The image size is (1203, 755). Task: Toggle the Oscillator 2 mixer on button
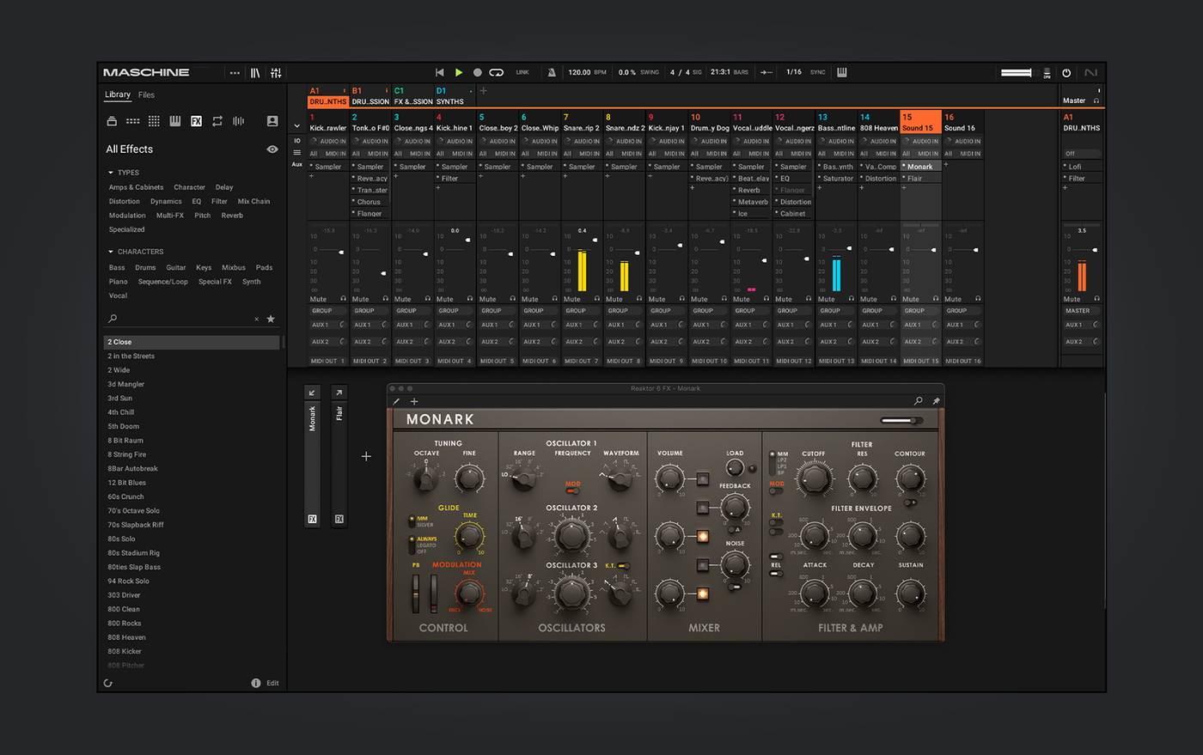702,536
